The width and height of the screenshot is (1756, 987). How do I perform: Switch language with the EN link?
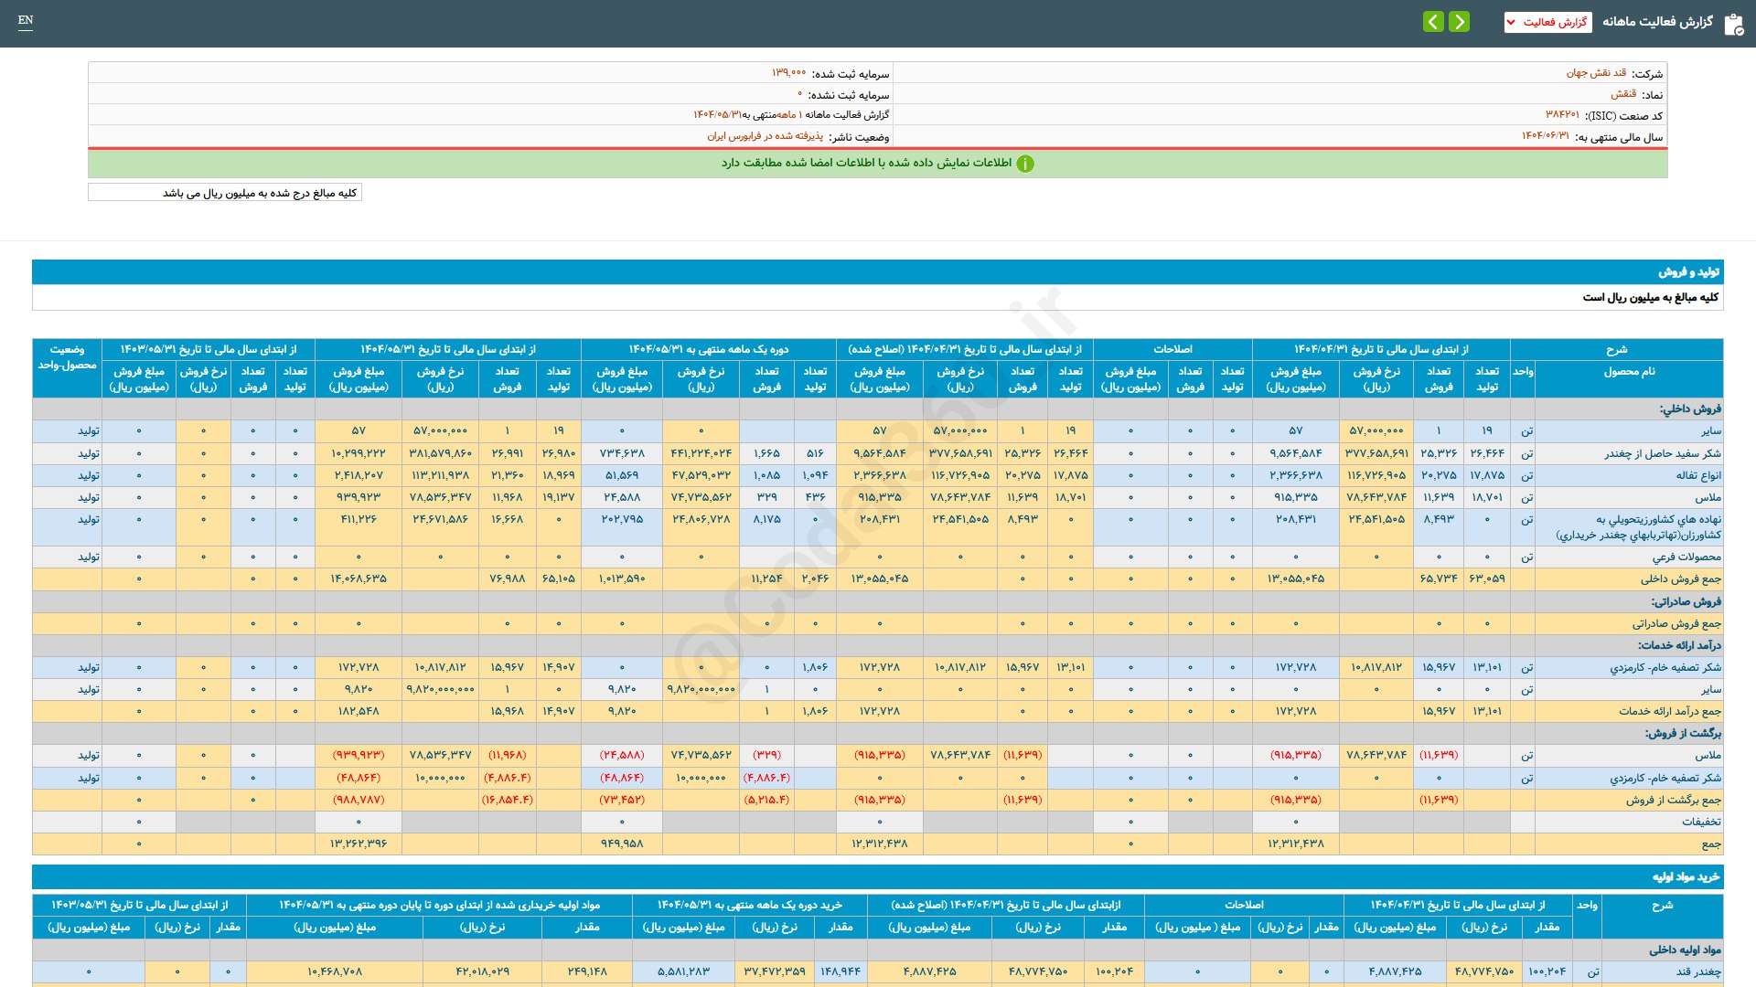tap(26, 20)
